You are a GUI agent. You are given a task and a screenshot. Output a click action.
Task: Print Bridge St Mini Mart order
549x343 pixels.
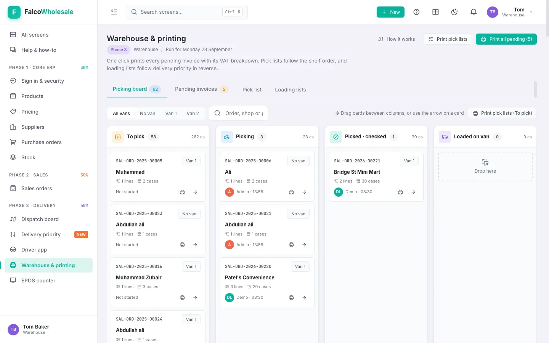tap(400, 192)
